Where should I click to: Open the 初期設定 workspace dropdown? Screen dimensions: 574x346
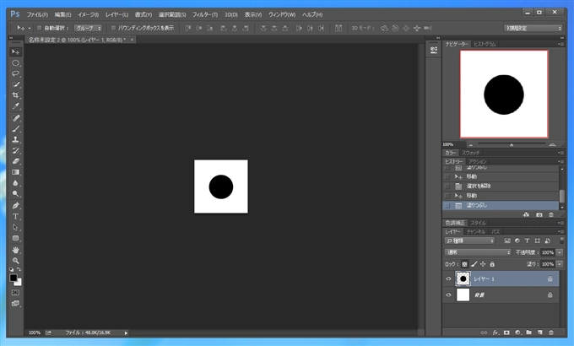coord(533,28)
